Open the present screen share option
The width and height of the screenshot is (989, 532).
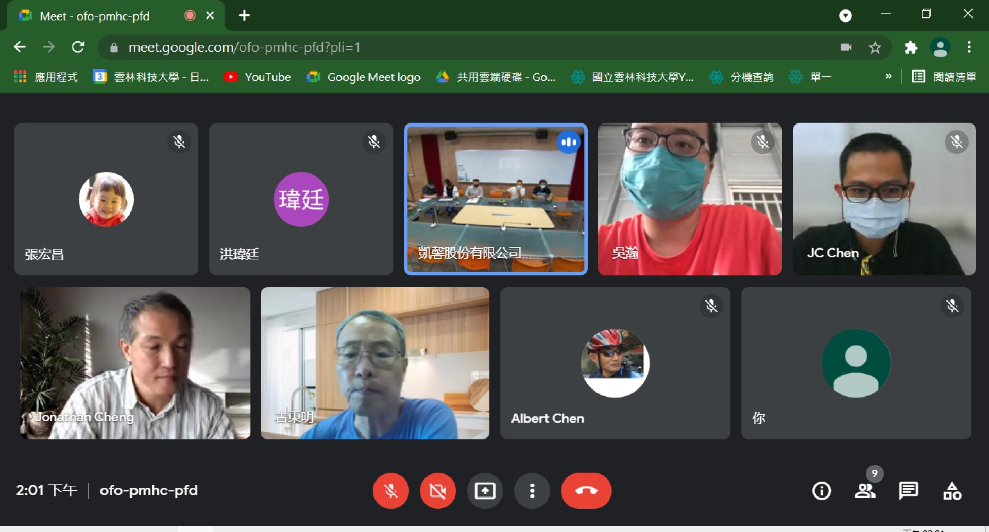pyautogui.click(x=485, y=491)
